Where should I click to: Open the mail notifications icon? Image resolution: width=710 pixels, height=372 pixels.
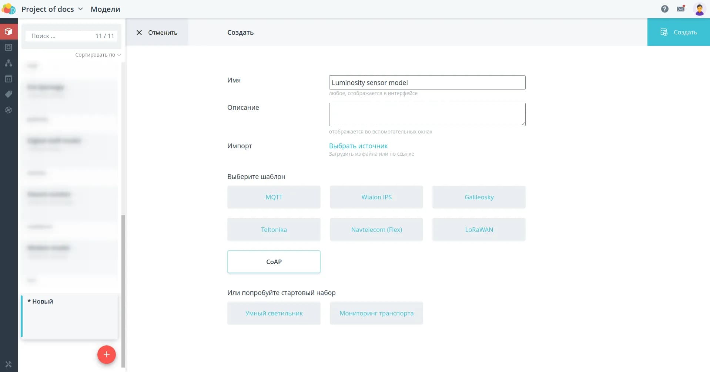tap(681, 9)
